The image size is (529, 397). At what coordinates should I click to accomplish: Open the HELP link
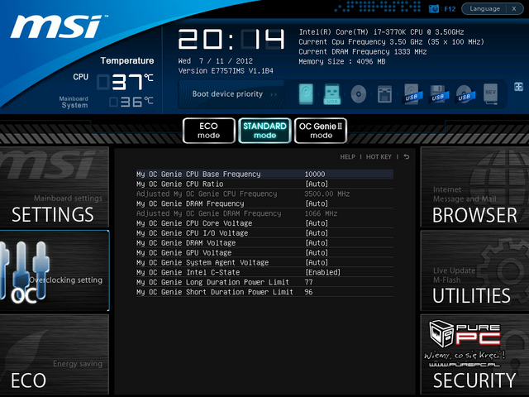347,156
